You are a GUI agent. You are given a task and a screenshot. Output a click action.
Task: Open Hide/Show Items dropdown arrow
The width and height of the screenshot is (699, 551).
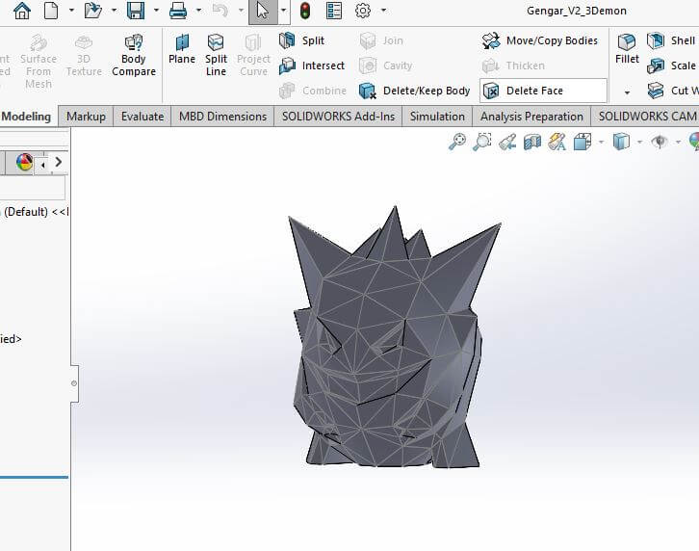[x=678, y=142]
